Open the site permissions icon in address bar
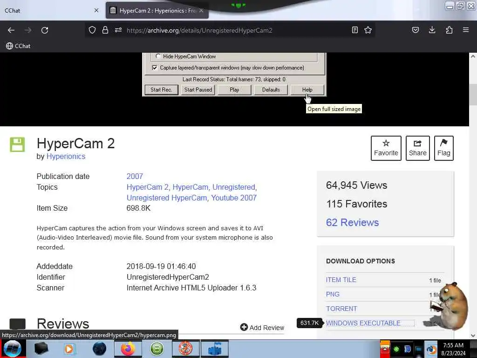477x358 pixels. coord(118,30)
